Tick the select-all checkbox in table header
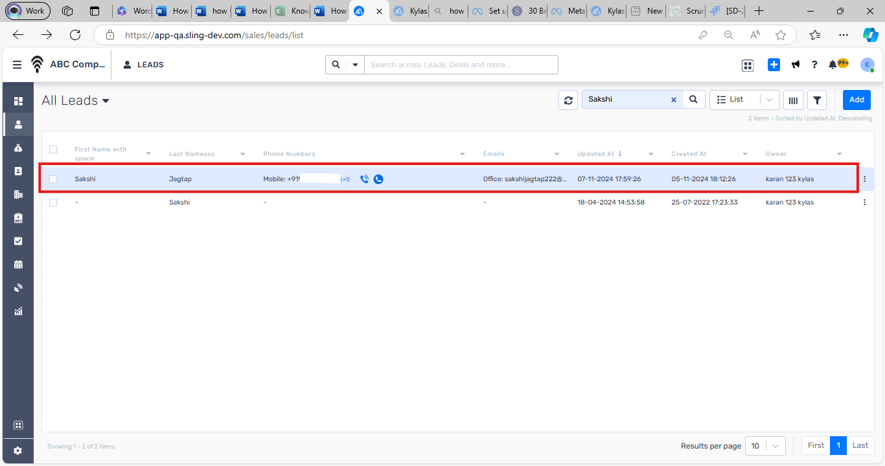The width and height of the screenshot is (885, 466). (x=53, y=150)
